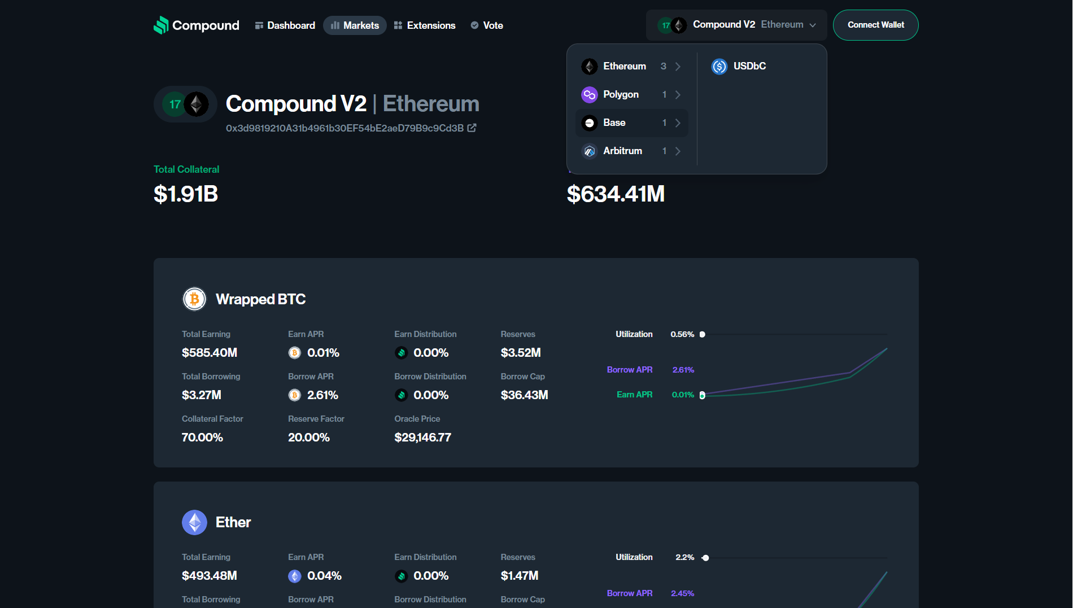
Task: Open the Compound V2 Ethereum market selector
Action: [x=736, y=25]
